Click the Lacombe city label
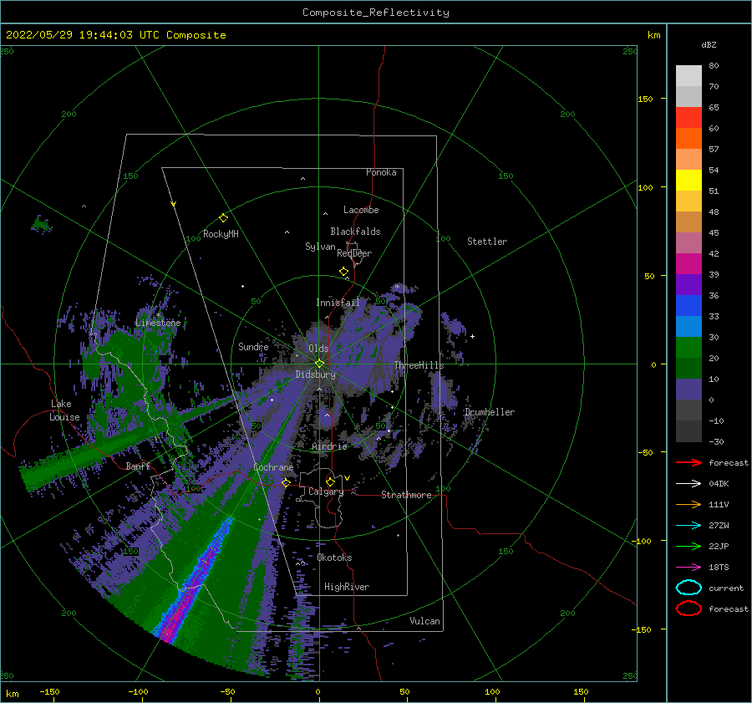 (361, 210)
